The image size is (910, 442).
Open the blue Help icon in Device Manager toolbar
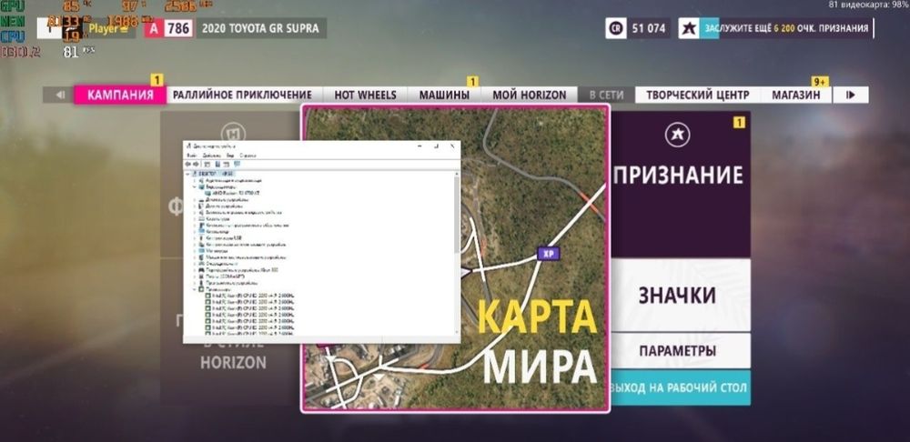coord(217,164)
